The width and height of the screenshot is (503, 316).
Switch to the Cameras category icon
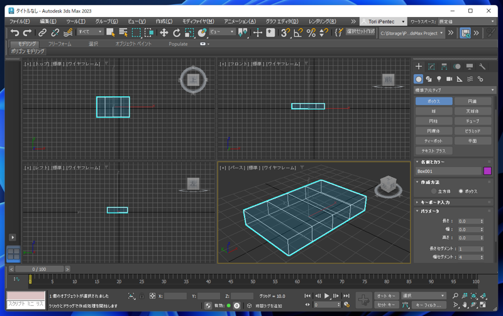tap(449, 79)
